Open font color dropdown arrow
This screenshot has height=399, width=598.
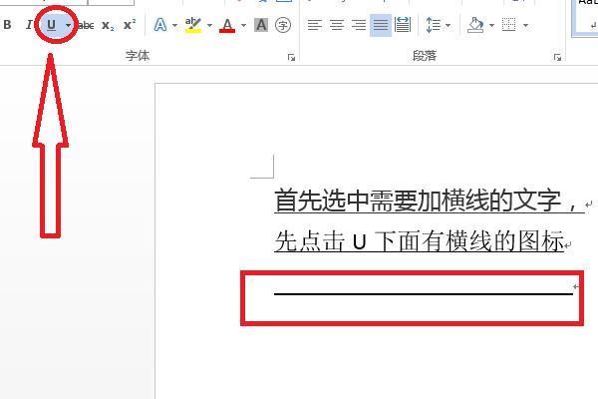(x=244, y=26)
